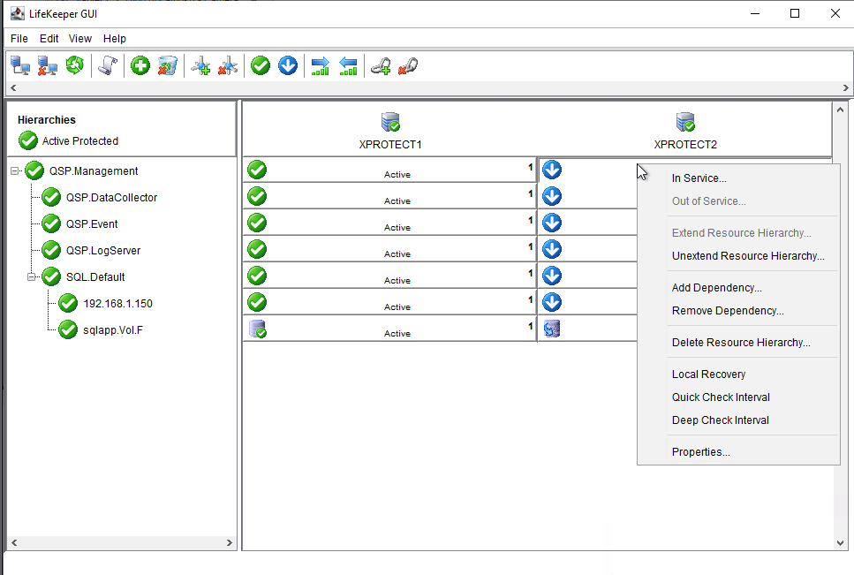854x575 pixels.
Task: Click the toolbar scroll left arrow
Action: [13, 87]
